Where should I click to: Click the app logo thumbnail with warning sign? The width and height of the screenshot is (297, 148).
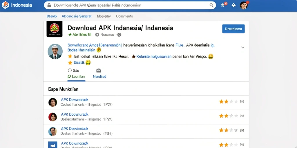coord(54,29)
